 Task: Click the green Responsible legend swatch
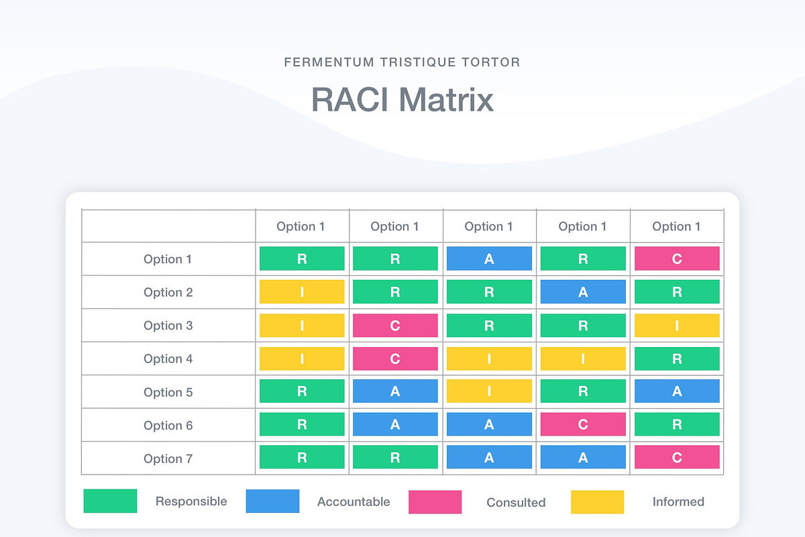click(x=110, y=501)
